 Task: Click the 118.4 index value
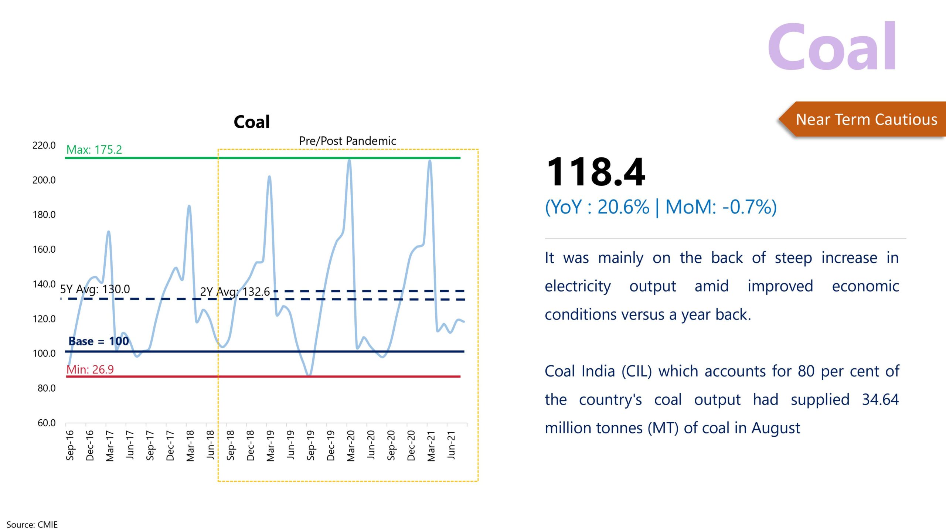[x=596, y=172]
